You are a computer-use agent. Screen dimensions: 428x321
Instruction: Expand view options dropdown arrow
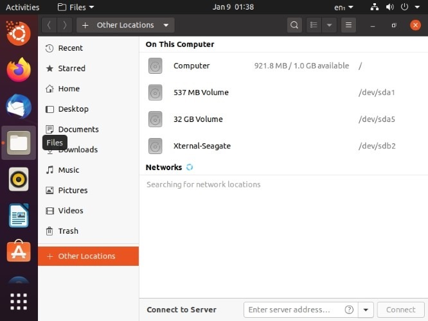(x=329, y=25)
